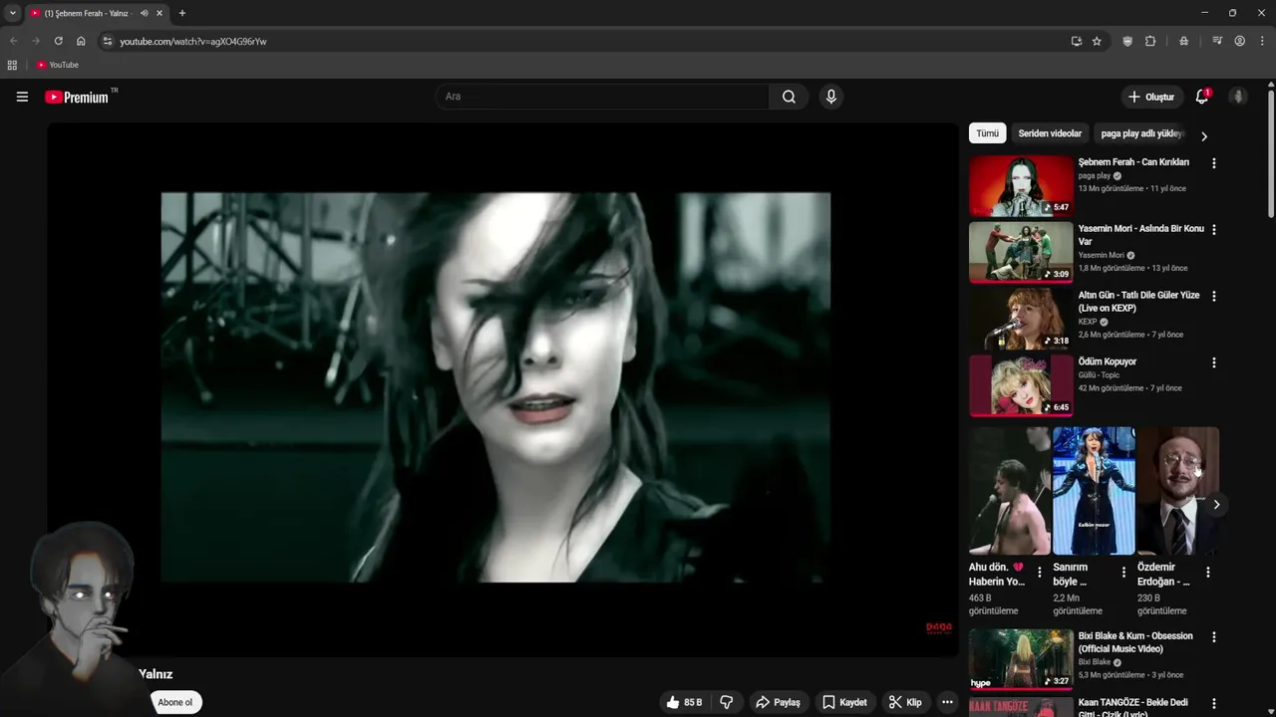Open Altın Gün KEXP video title

point(1138,302)
